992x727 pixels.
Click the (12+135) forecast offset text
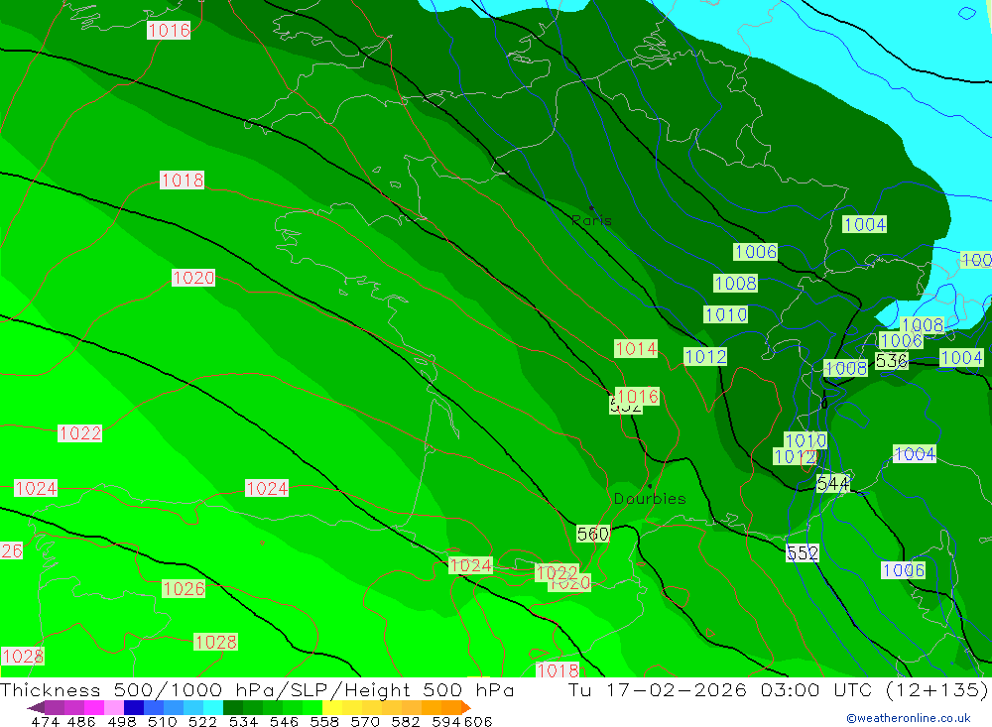936,689
